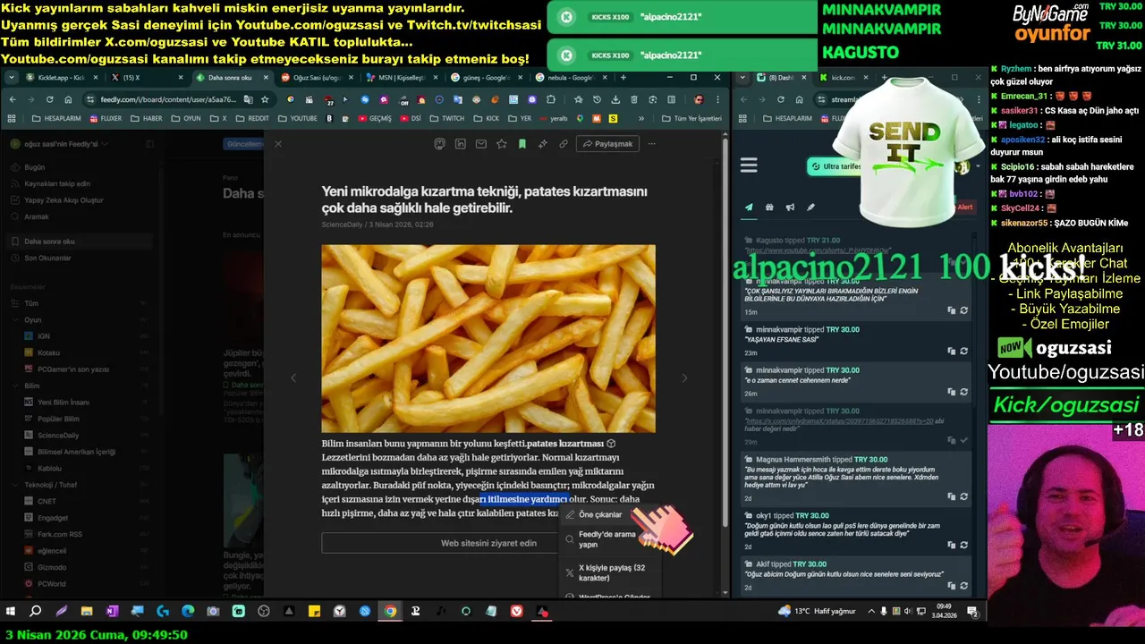The image size is (1145, 644).
Task: Select the pen icon tab in Streamlabs
Action: [x=811, y=208]
